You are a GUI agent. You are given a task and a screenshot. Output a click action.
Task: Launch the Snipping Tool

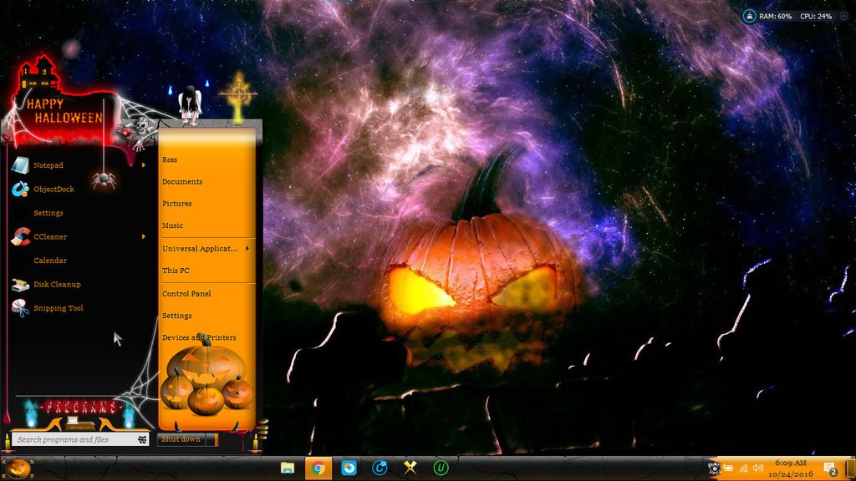[58, 308]
